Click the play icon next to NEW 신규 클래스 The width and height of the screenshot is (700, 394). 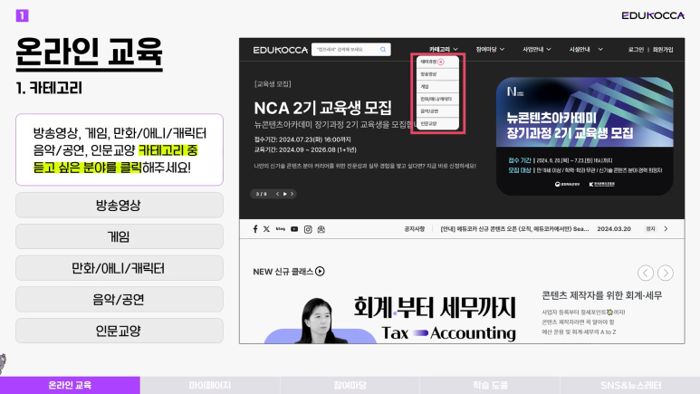[320, 271]
